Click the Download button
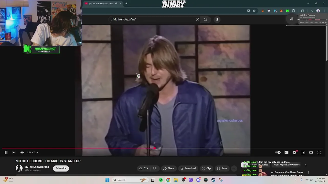The height and width of the screenshot is (184, 328). tap(188, 168)
